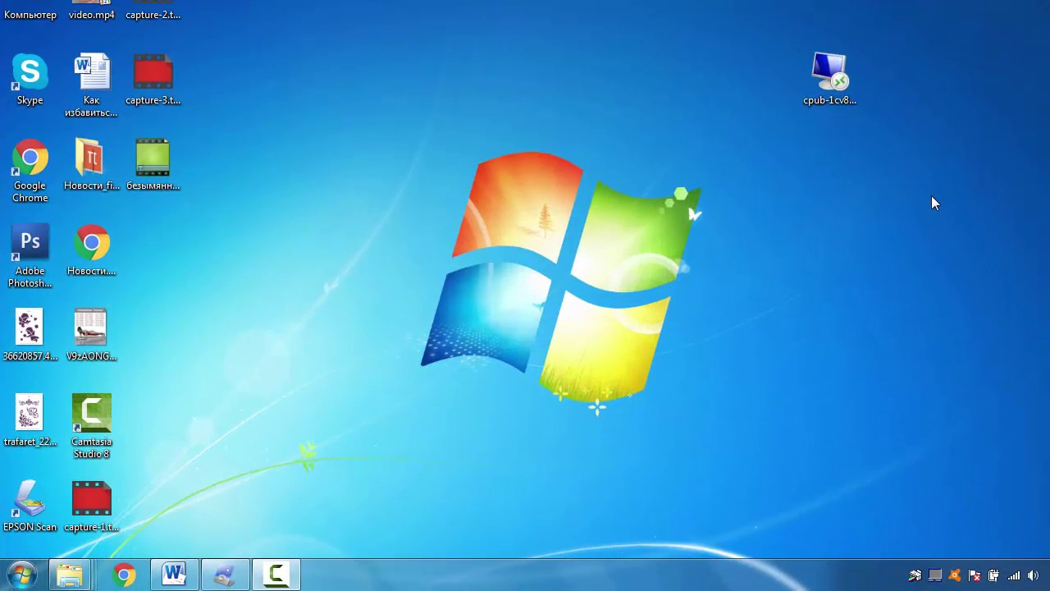The image size is (1050, 591).
Task: Select the 36620857 image file
Action: click(30, 336)
